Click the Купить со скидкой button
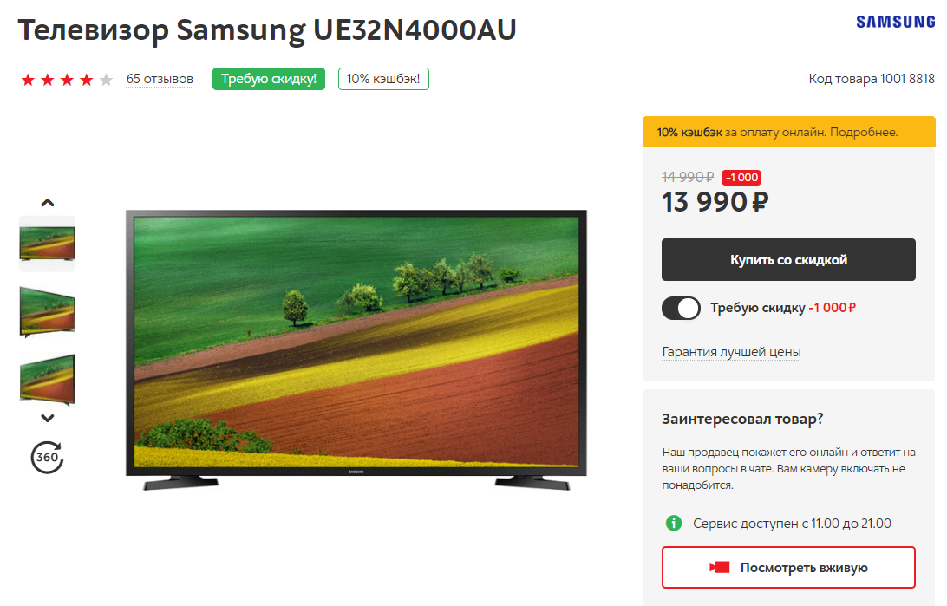 [x=788, y=259]
